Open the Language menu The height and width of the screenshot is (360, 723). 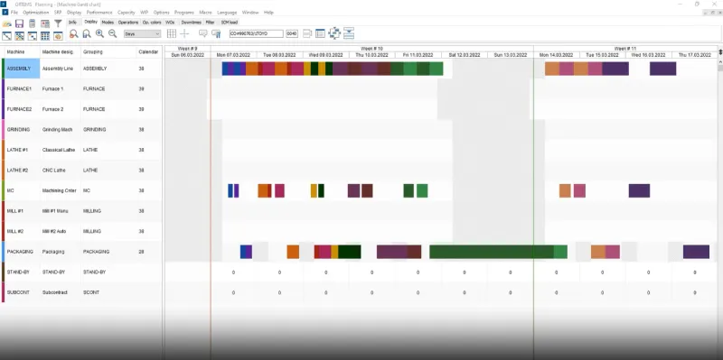click(x=227, y=13)
